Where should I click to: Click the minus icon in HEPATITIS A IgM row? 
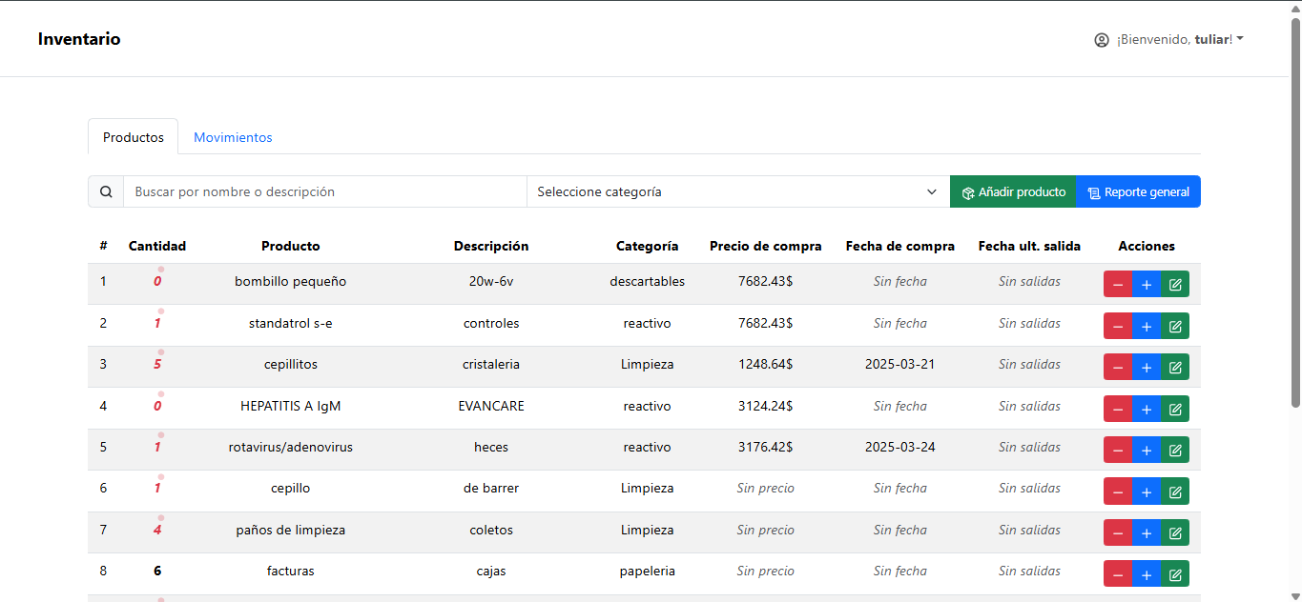point(1118,409)
